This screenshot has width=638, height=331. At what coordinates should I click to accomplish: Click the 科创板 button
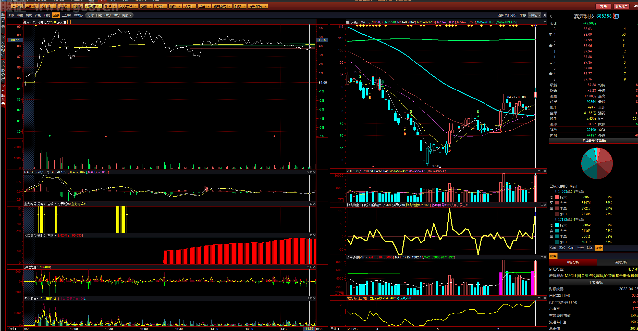77,6
